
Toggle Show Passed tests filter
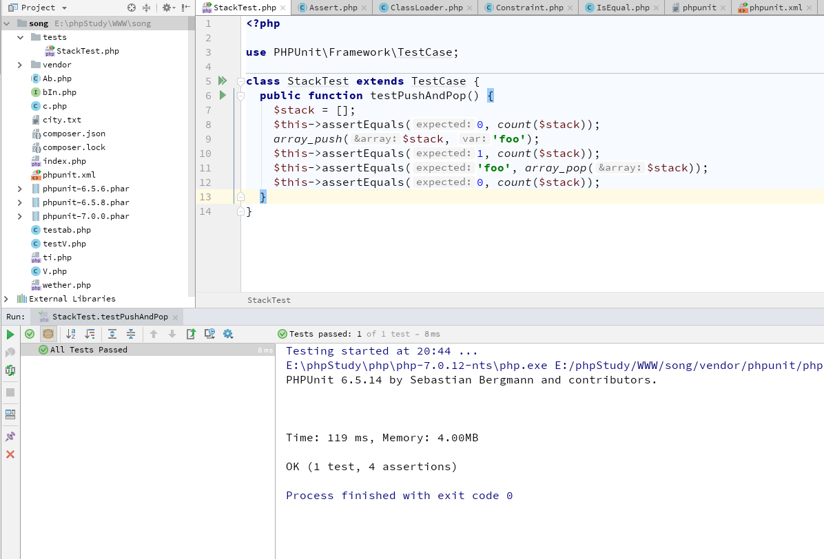[30, 334]
